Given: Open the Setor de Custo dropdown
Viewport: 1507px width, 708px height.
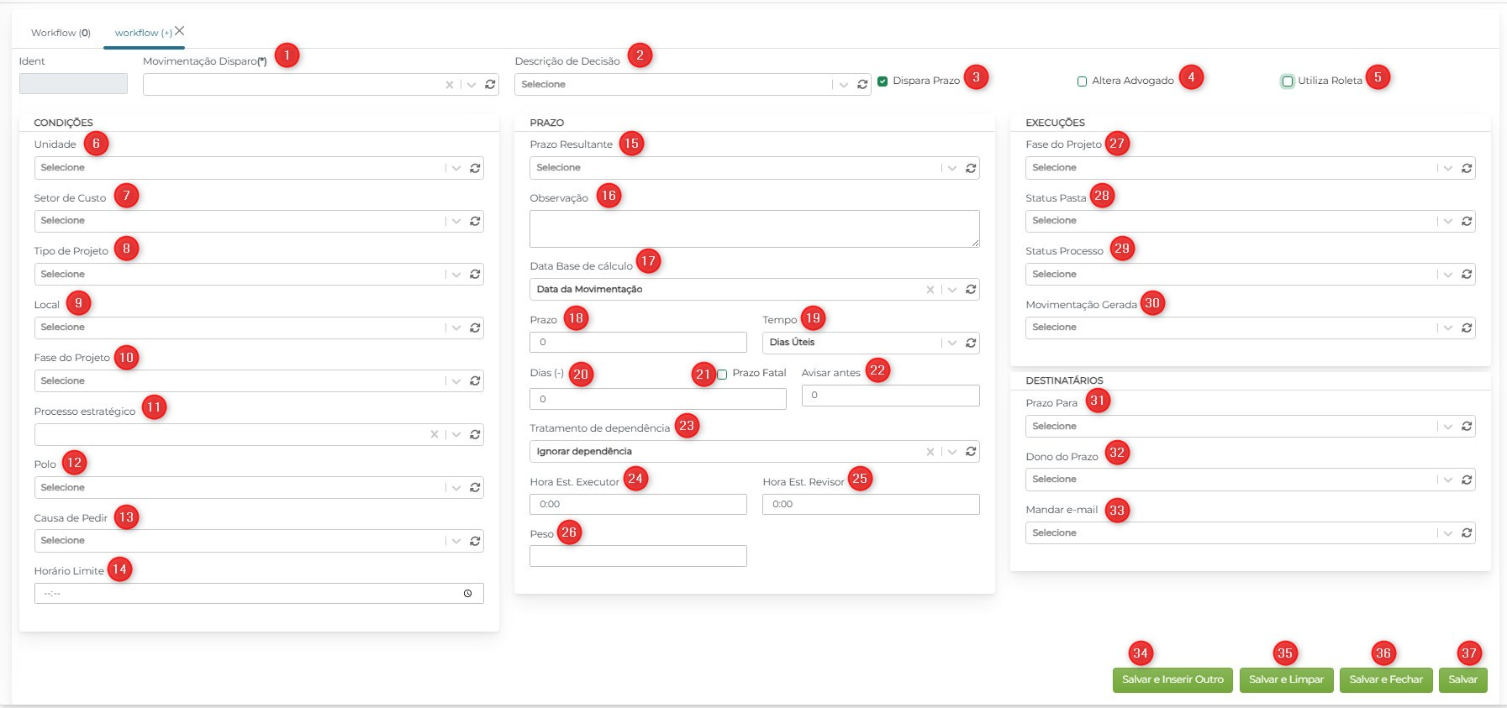Looking at the screenshot, I should [456, 221].
